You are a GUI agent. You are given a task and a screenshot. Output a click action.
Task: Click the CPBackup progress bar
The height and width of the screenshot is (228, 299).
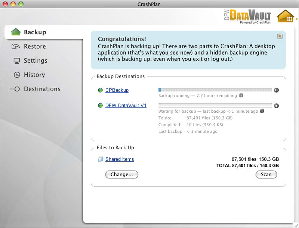click(x=215, y=90)
